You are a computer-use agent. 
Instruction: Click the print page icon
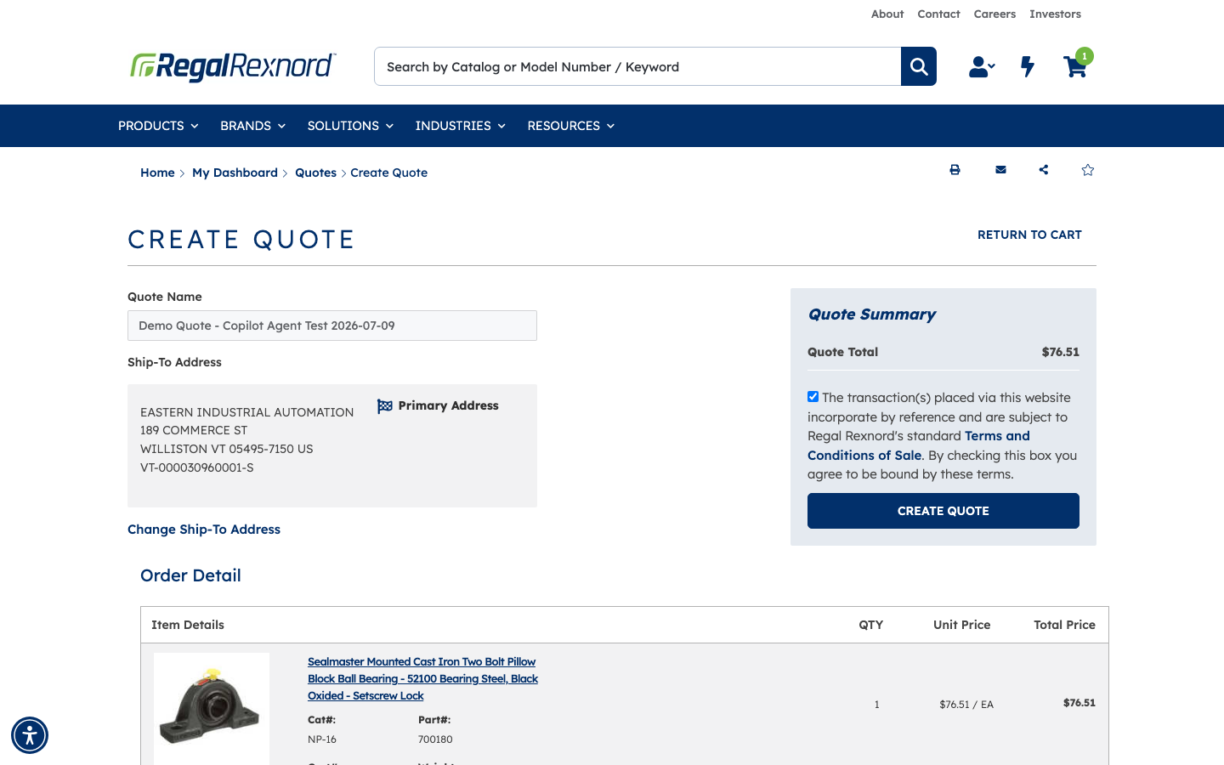pos(955,170)
